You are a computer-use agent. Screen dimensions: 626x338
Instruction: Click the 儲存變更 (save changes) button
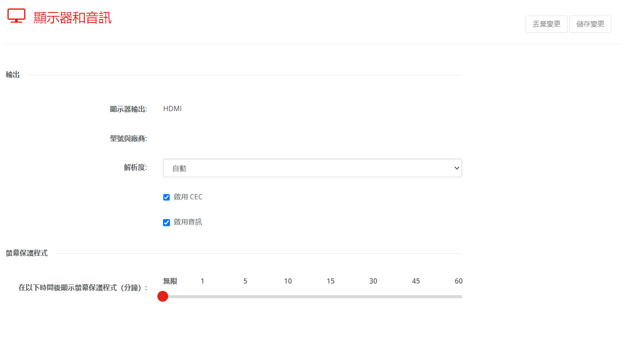click(590, 24)
